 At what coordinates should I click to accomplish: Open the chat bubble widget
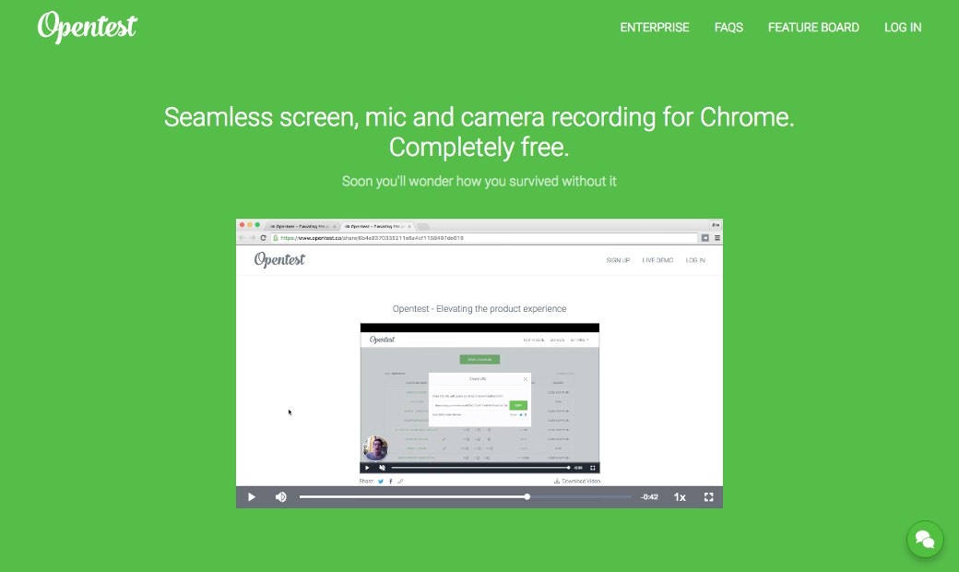pyautogui.click(x=925, y=539)
